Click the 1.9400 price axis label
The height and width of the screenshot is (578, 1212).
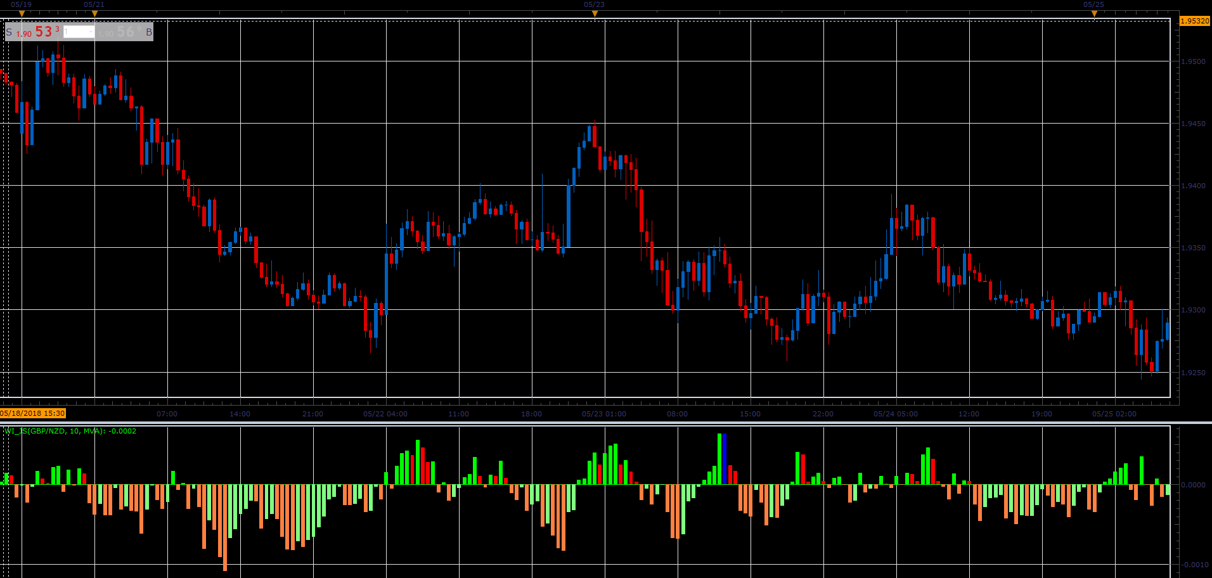tap(1194, 186)
